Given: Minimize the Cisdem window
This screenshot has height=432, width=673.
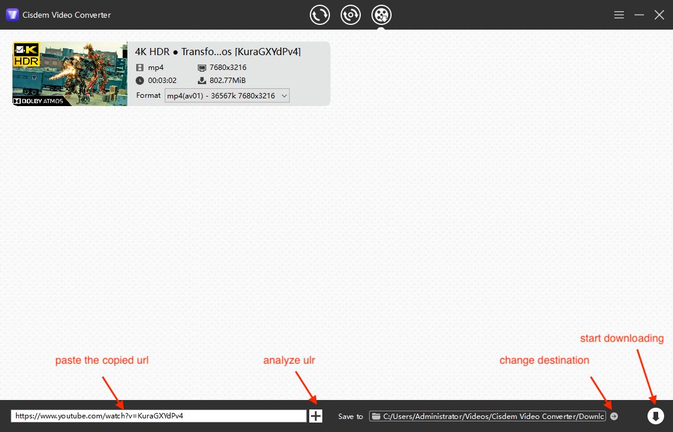Looking at the screenshot, I should [x=639, y=15].
